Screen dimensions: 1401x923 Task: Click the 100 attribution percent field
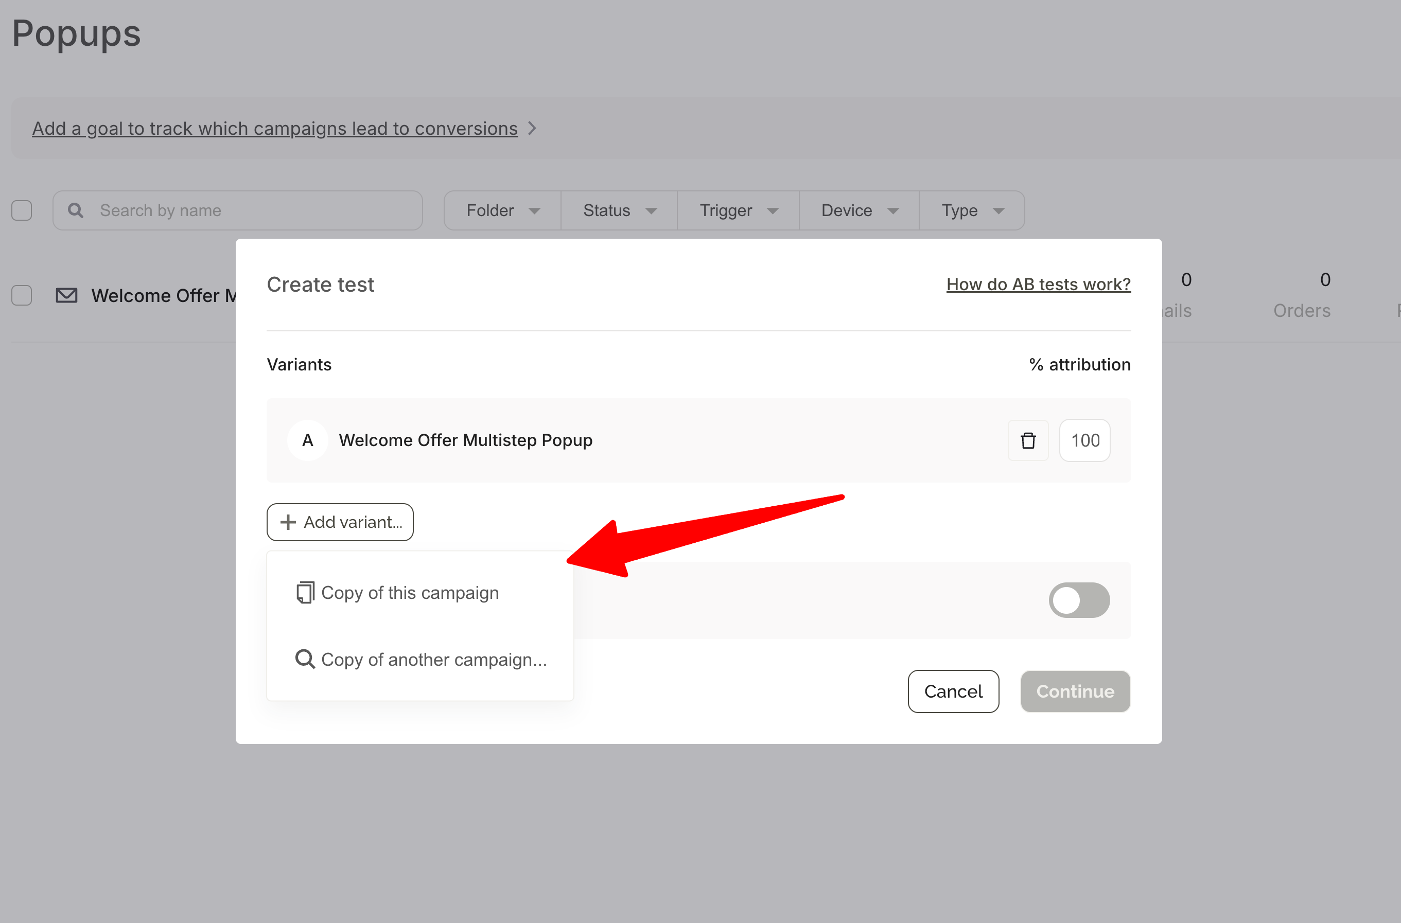tap(1084, 440)
